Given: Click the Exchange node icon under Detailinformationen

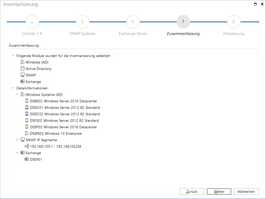Looking at the screenshot, I should coord(23,153).
